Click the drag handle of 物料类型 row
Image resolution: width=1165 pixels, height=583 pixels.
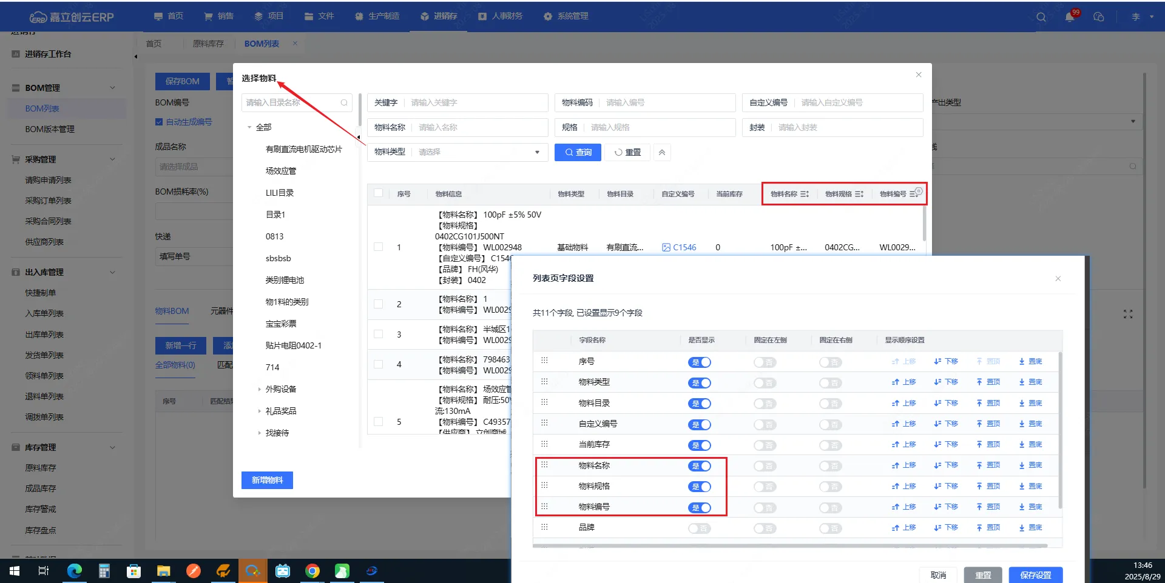click(544, 382)
